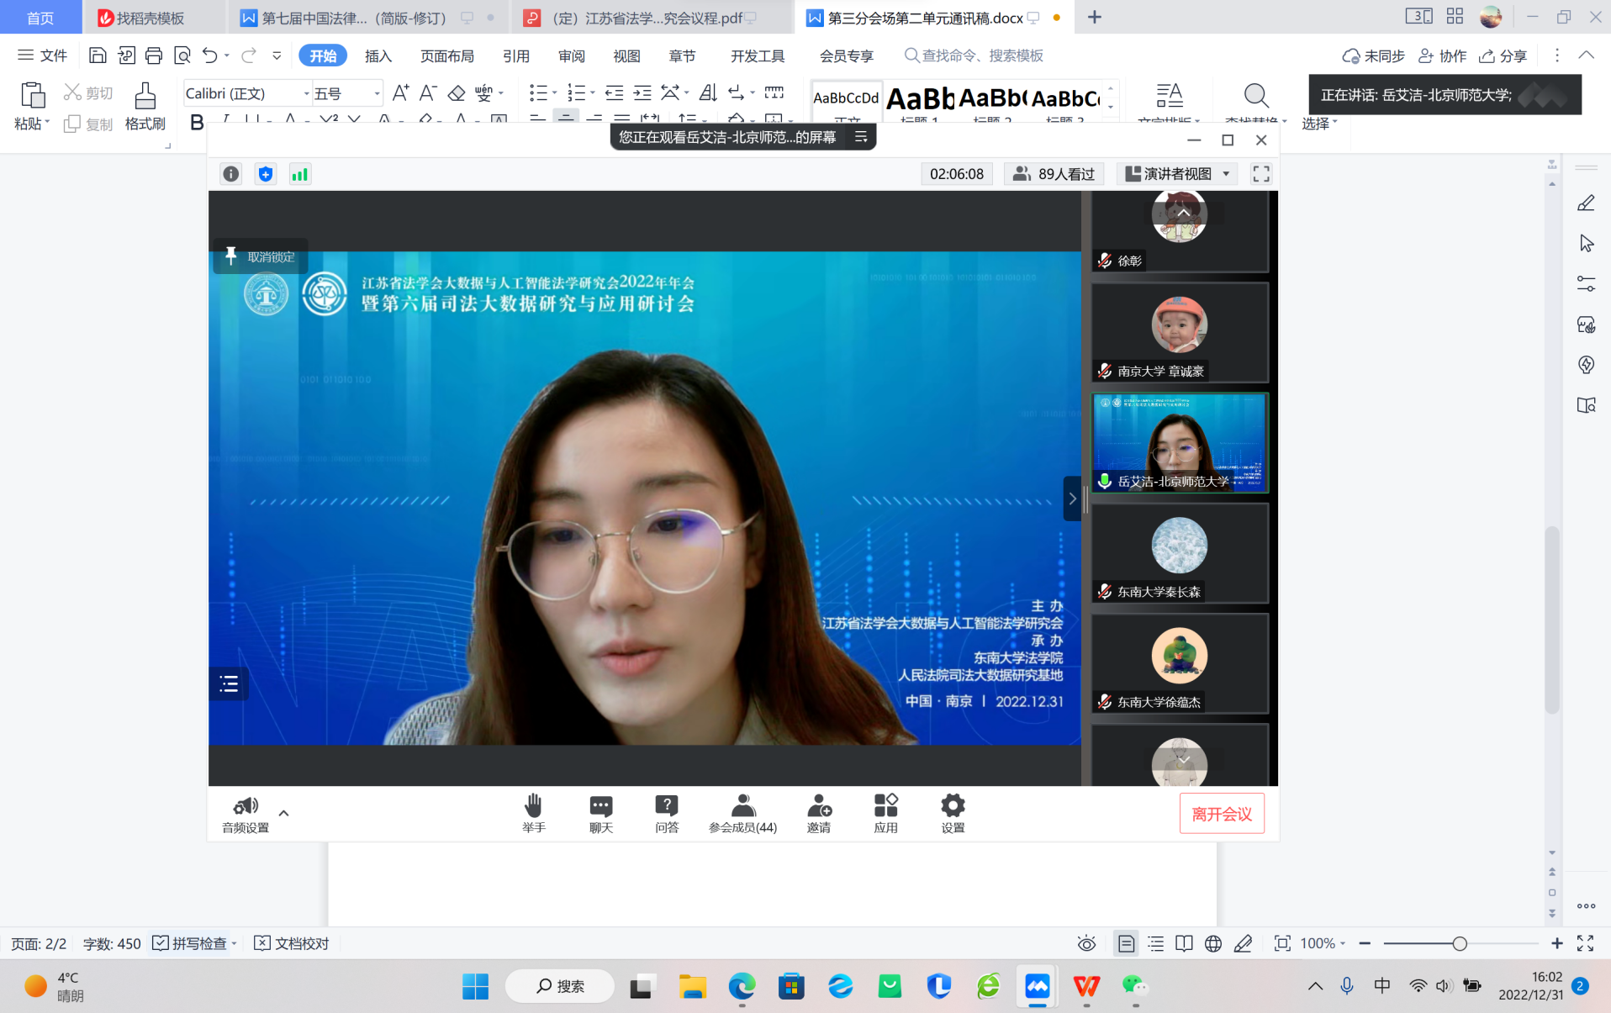Open the Calibri font name dropdown
Viewport: 1611px width, 1013px height.
click(306, 93)
